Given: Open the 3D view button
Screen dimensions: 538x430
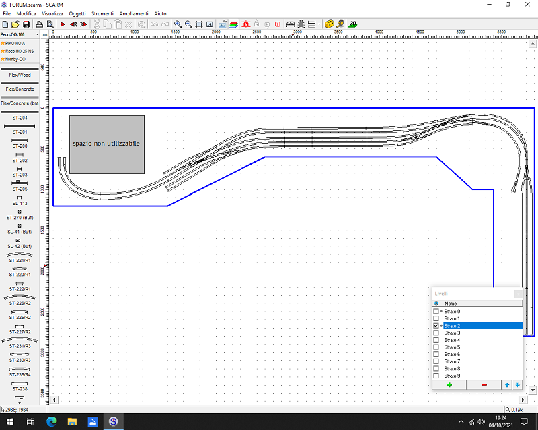Looking at the screenshot, I should pyautogui.click(x=353, y=24).
